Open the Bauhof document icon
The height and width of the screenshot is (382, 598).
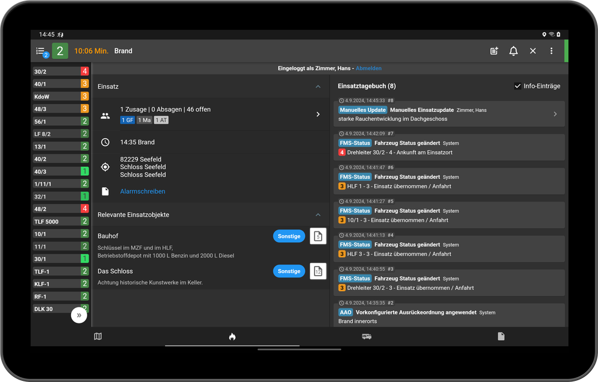(318, 236)
